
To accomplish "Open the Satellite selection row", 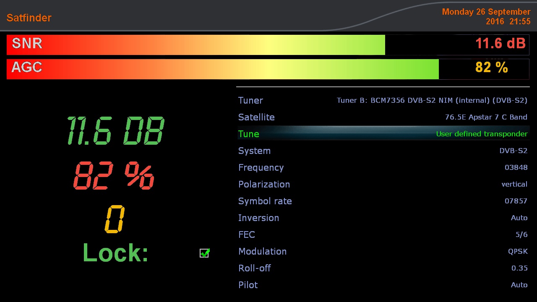I will coord(382,117).
